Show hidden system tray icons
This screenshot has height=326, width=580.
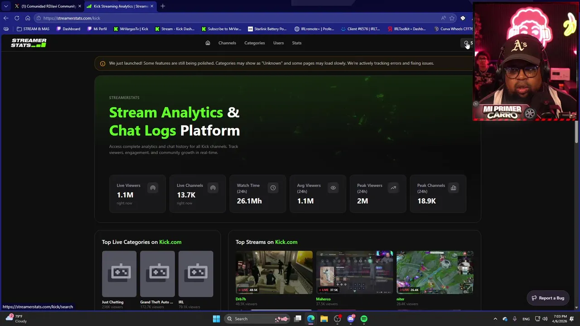[495, 319]
